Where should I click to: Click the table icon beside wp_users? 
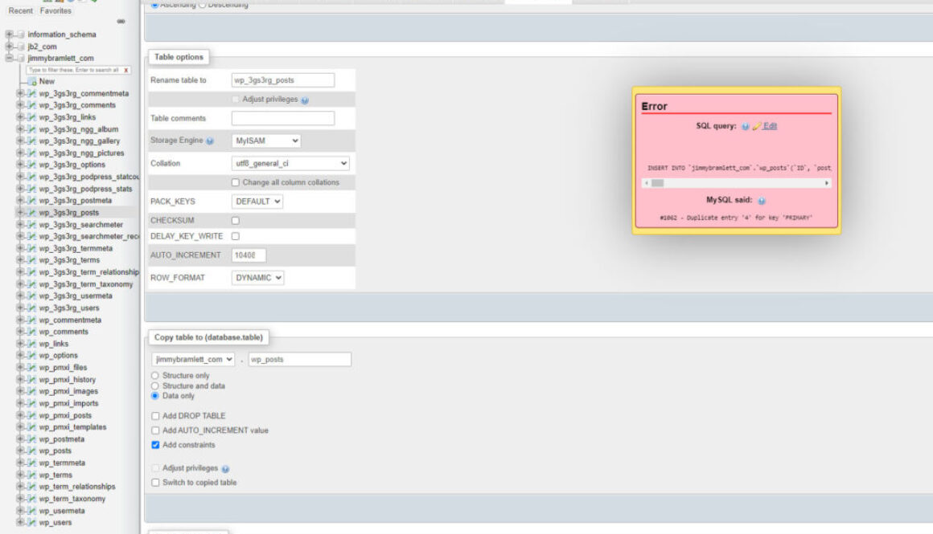click(32, 523)
